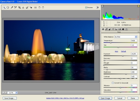Click the Recovery value field
This screenshot has width=140, height=101.
point(134,58)
